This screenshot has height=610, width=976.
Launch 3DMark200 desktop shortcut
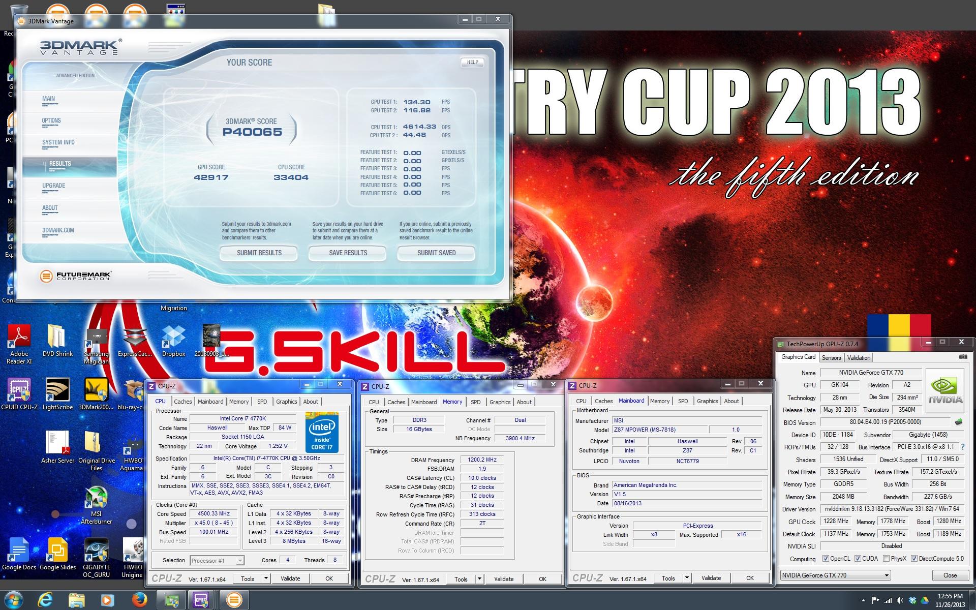point(96,394)
